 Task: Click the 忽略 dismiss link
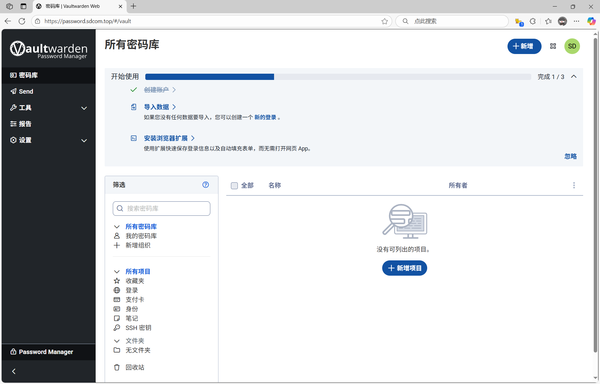570,156
